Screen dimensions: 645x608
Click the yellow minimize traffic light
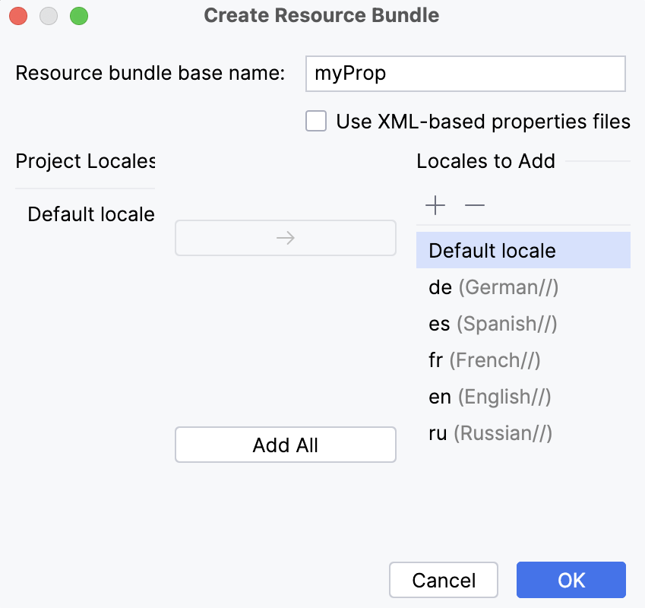pyautogui.click(x=48, y=15)
